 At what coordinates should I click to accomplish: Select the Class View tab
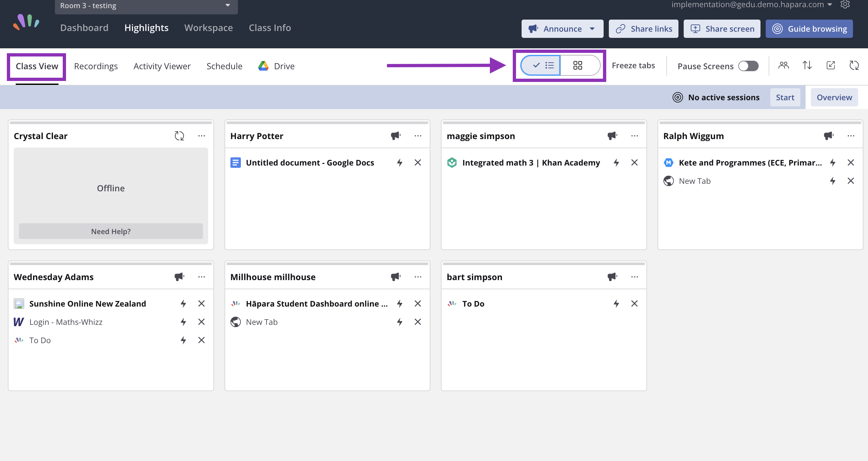tap(37, 66)
